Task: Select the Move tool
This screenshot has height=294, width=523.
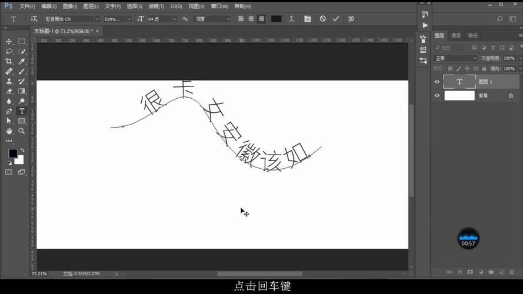Action: click(9, 41)
